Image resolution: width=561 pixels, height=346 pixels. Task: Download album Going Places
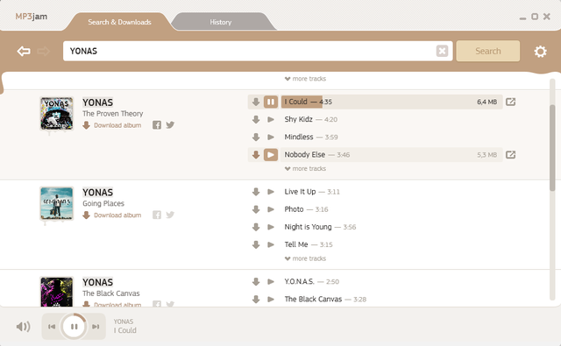(x=112, y=215)
